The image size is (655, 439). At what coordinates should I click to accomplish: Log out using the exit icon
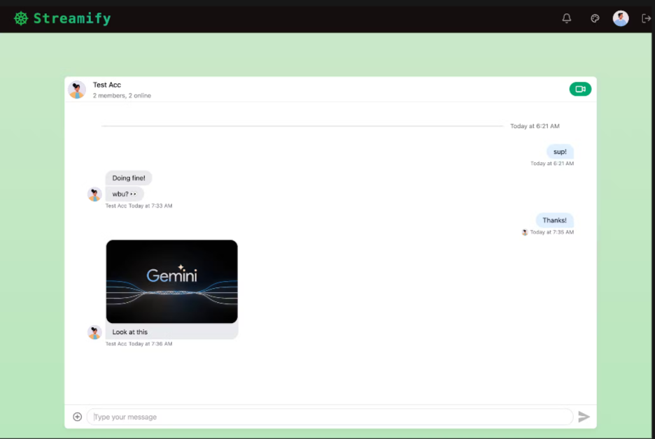(x=646, y=18)
